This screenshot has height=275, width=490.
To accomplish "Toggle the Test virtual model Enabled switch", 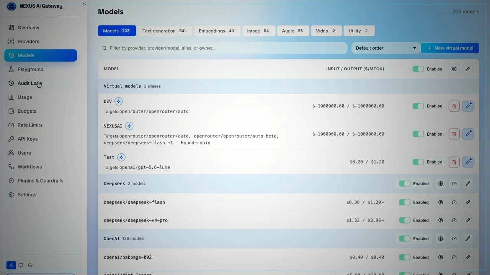I will click(x=418, y=162).
